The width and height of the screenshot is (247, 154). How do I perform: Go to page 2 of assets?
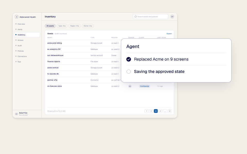pos(151,111)
